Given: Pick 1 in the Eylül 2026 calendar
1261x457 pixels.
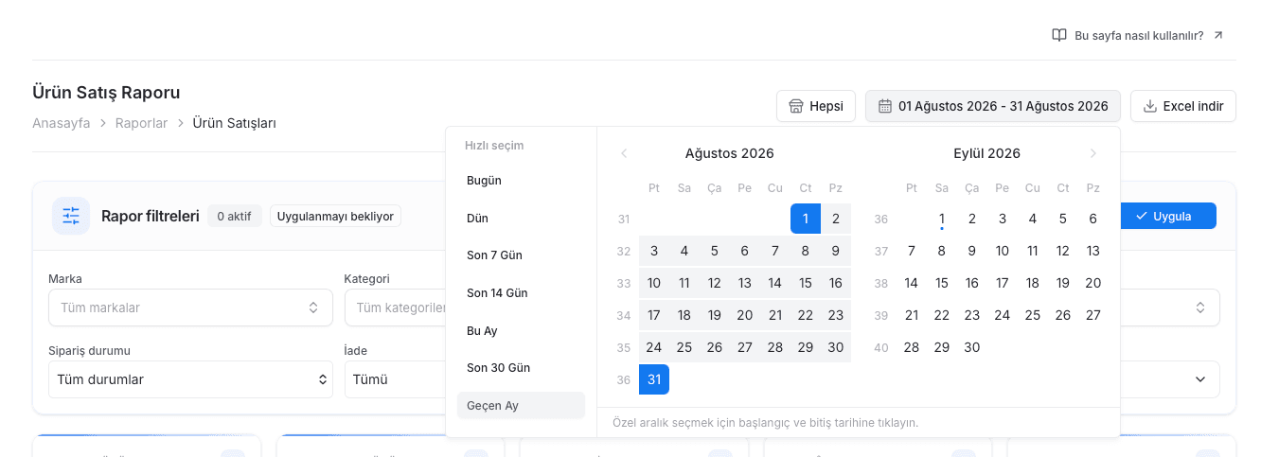Looking at the screenshot, I should [x=942, y=219].
